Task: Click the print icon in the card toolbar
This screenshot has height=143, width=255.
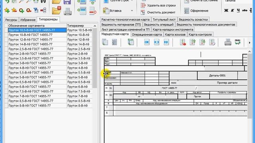Action: click(228, 42)
